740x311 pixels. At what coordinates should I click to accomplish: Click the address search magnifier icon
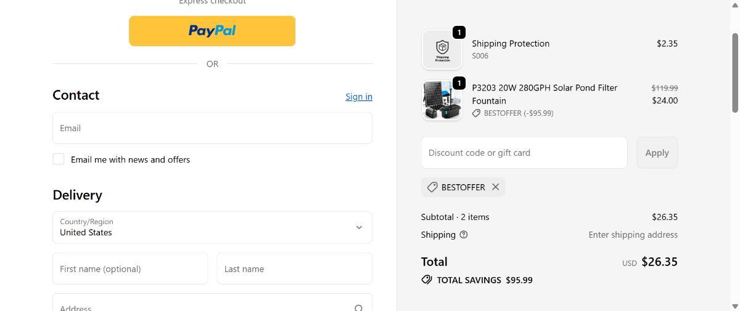[x=358, y=307]
